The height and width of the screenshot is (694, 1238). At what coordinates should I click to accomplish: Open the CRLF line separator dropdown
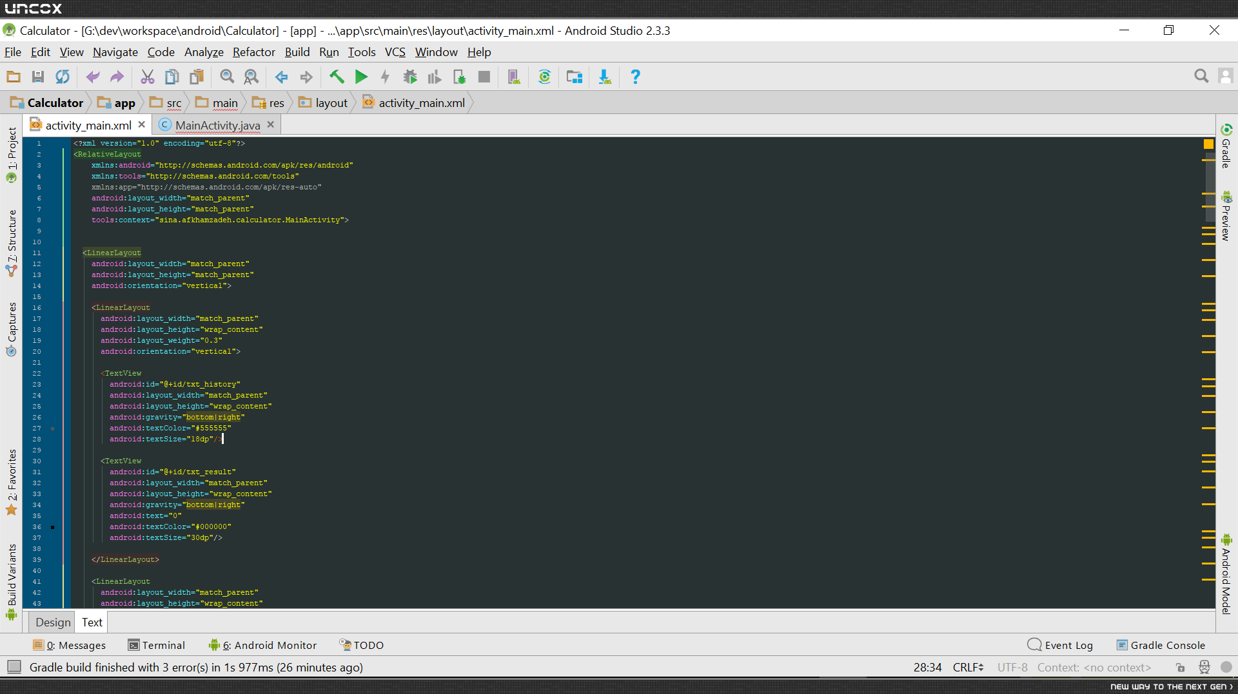click(968, 668)
